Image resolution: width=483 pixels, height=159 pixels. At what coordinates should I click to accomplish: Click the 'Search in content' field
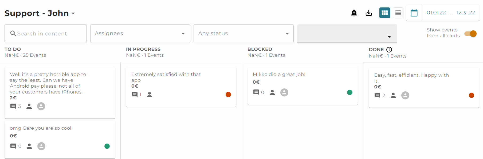46,34
